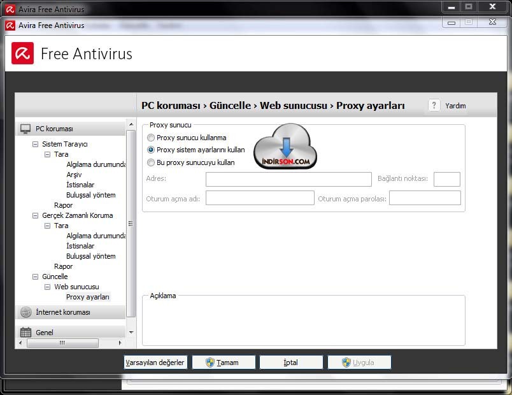Click into the Adres input field
Screen dimensions: 512x395
coord(288,180)
